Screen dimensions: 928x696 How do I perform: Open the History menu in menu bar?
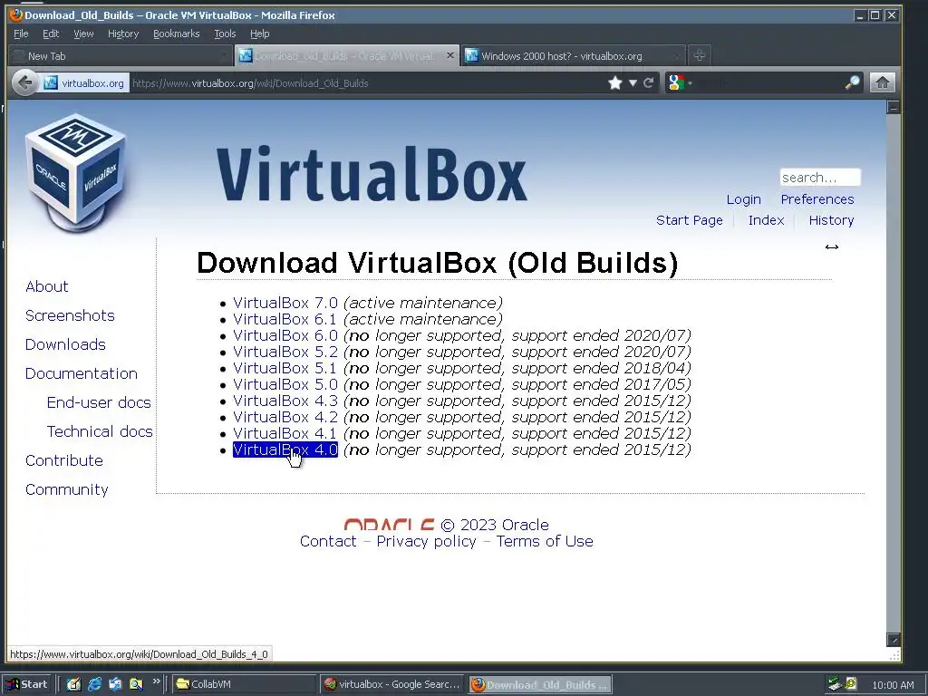(x=123, y=34)
